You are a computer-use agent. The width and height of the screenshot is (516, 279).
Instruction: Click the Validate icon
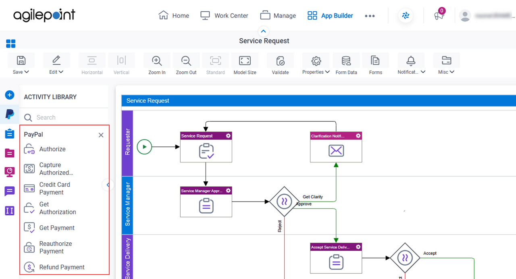pyautogui.click(x=280, y=60)
